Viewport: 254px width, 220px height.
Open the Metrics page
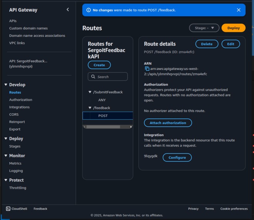pos(15,163)
